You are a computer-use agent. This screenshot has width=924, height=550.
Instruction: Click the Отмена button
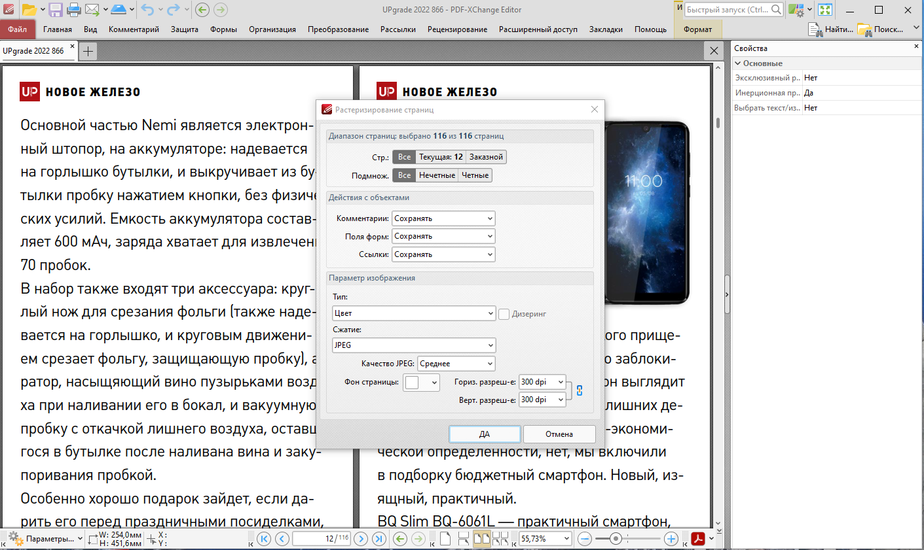[559, 434]
